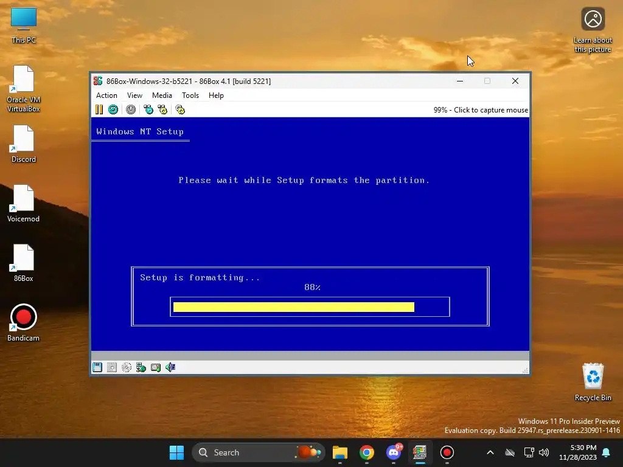Send Ctrl+Alt+Del via toolbar icon
The width and height of the screenshot is (623, 467).
tap(148, 109)
